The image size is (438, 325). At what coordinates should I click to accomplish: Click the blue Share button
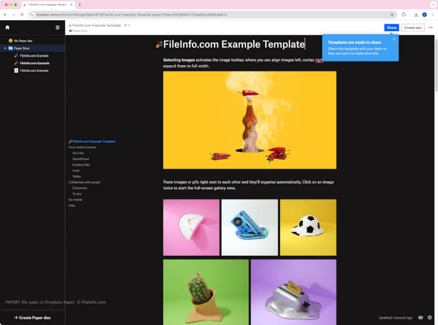point(391,27)
